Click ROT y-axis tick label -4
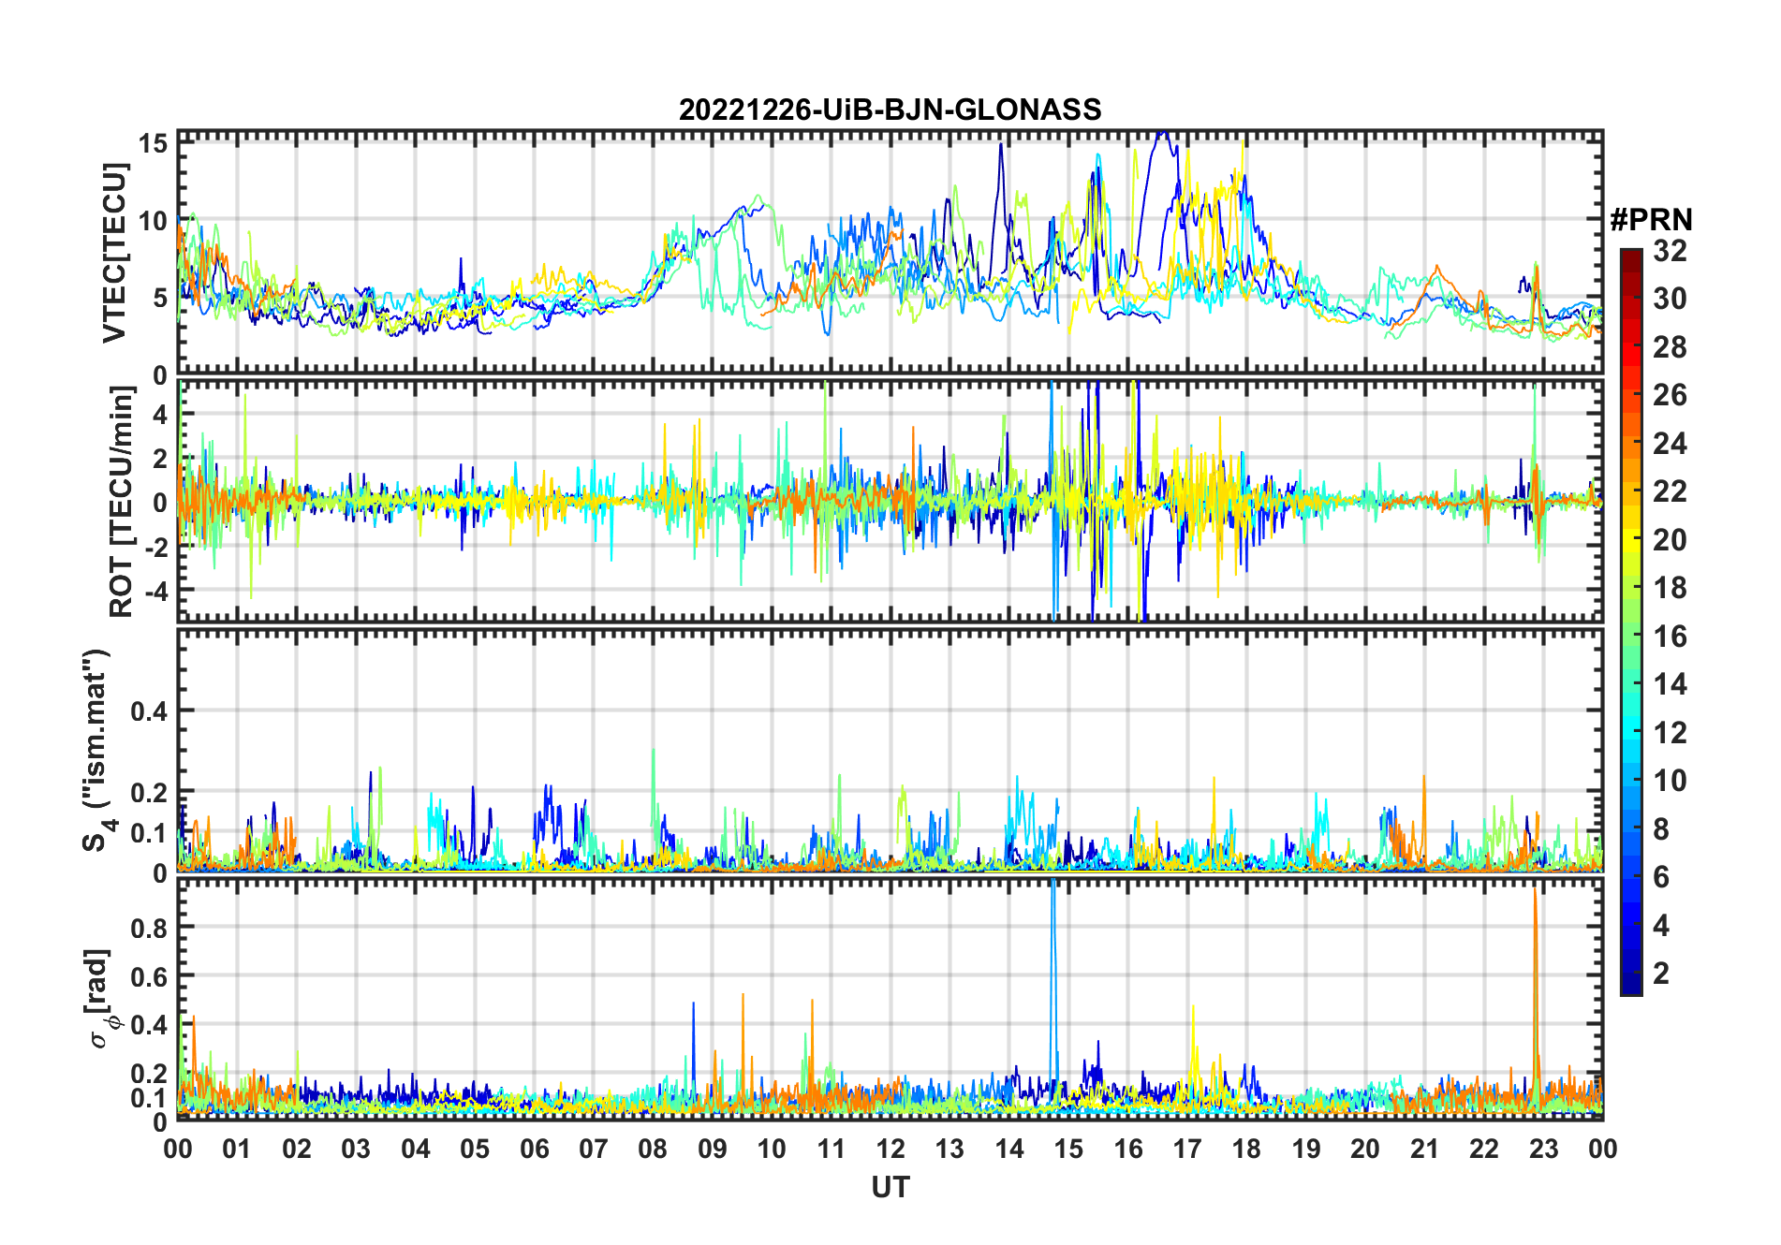 (x=157, y=591)
